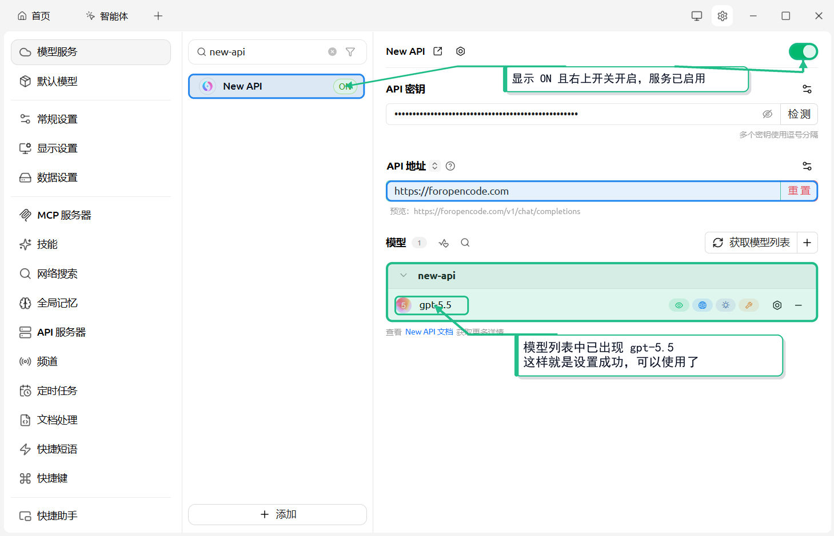Viewport: 834px width, 536px height.
Task: Click the monitor display icon in title bar
Action: pos(697,16)
